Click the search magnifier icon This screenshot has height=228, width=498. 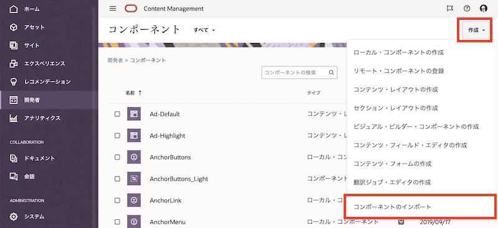(x=331, y=72)
